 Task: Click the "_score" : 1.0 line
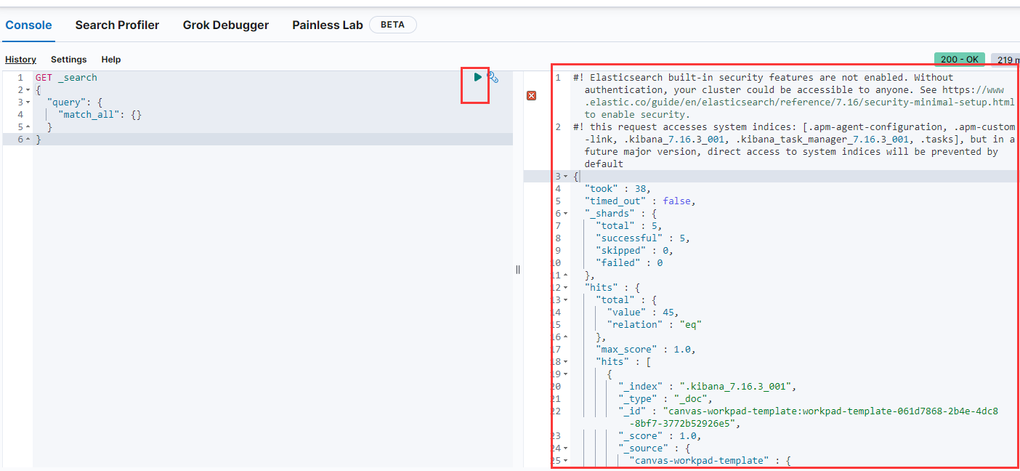(660, 435)
